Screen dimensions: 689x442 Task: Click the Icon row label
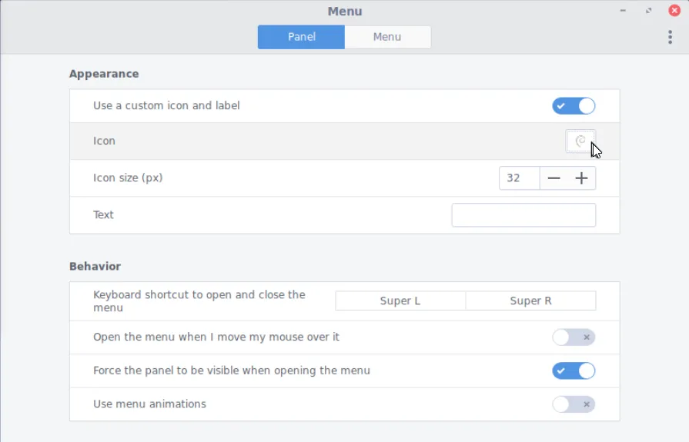pos(104,141)
